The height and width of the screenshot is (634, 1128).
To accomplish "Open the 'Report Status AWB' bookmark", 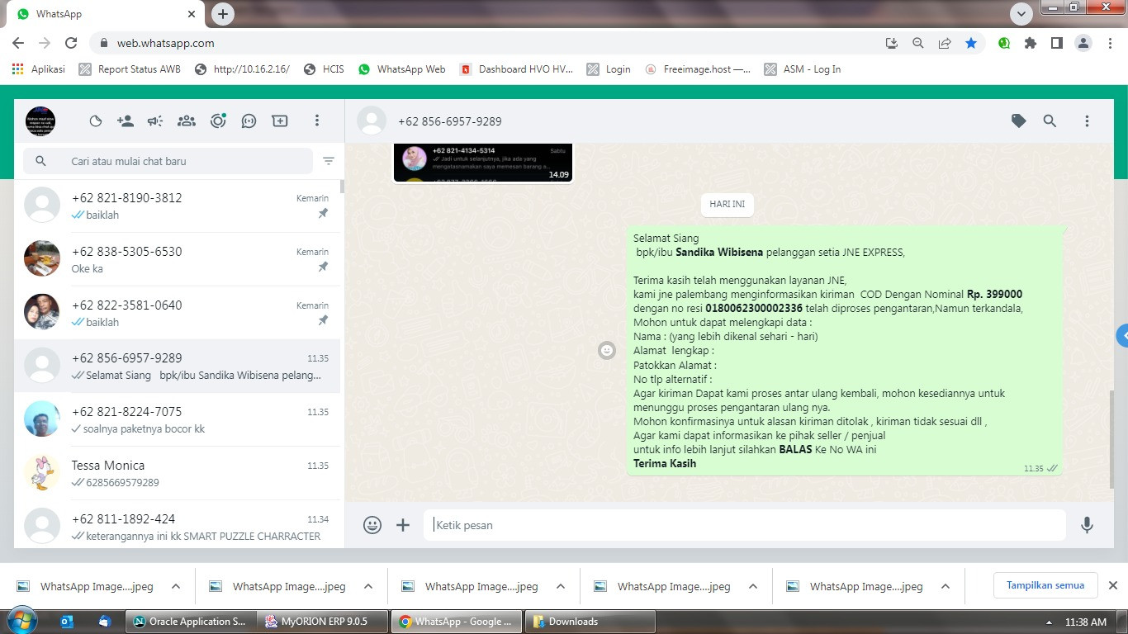I will [x=130, y=69].
